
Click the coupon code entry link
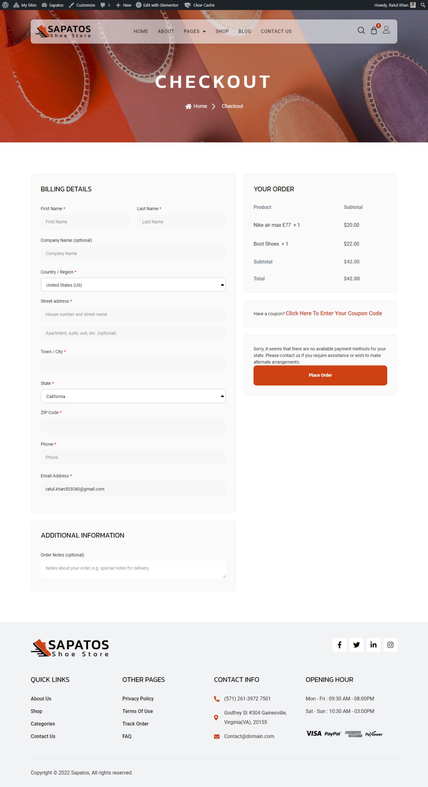tap(334, 313)
